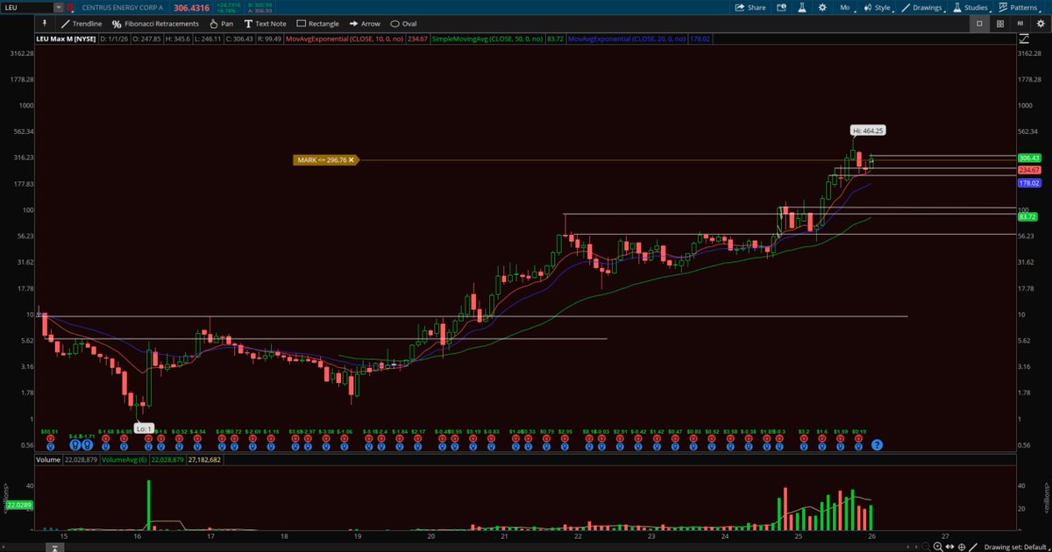Image resolution: width=1052 pixels, height=552 pixels.
Task: Select the Rectangle drawing tool
Action: pos(317,24)
